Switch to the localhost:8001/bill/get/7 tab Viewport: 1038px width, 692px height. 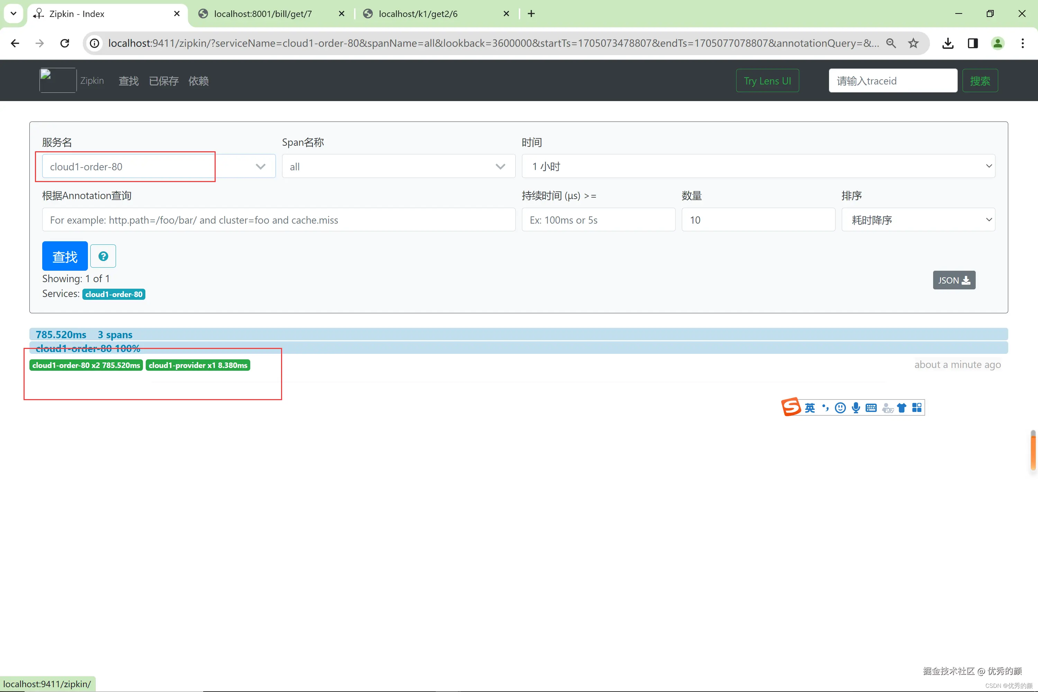tap(263, 14)
